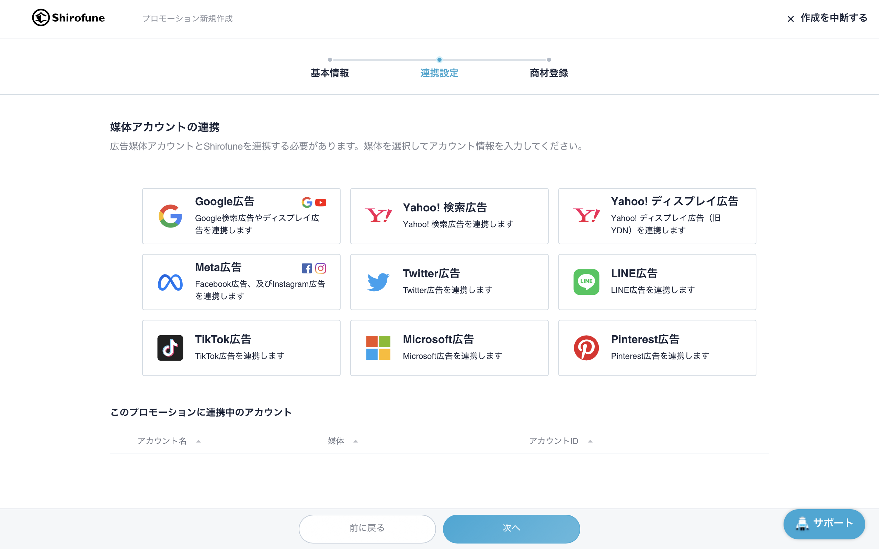The image size is (879, 549).
Task: Sort by アカウントID arrow
Action: click(x=590, y=441)
